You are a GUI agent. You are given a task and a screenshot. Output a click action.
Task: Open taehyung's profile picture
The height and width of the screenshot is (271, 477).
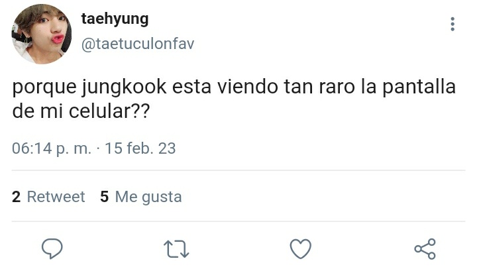[42, 34]
